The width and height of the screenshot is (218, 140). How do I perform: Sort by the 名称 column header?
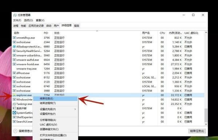[x=27, y=33]
